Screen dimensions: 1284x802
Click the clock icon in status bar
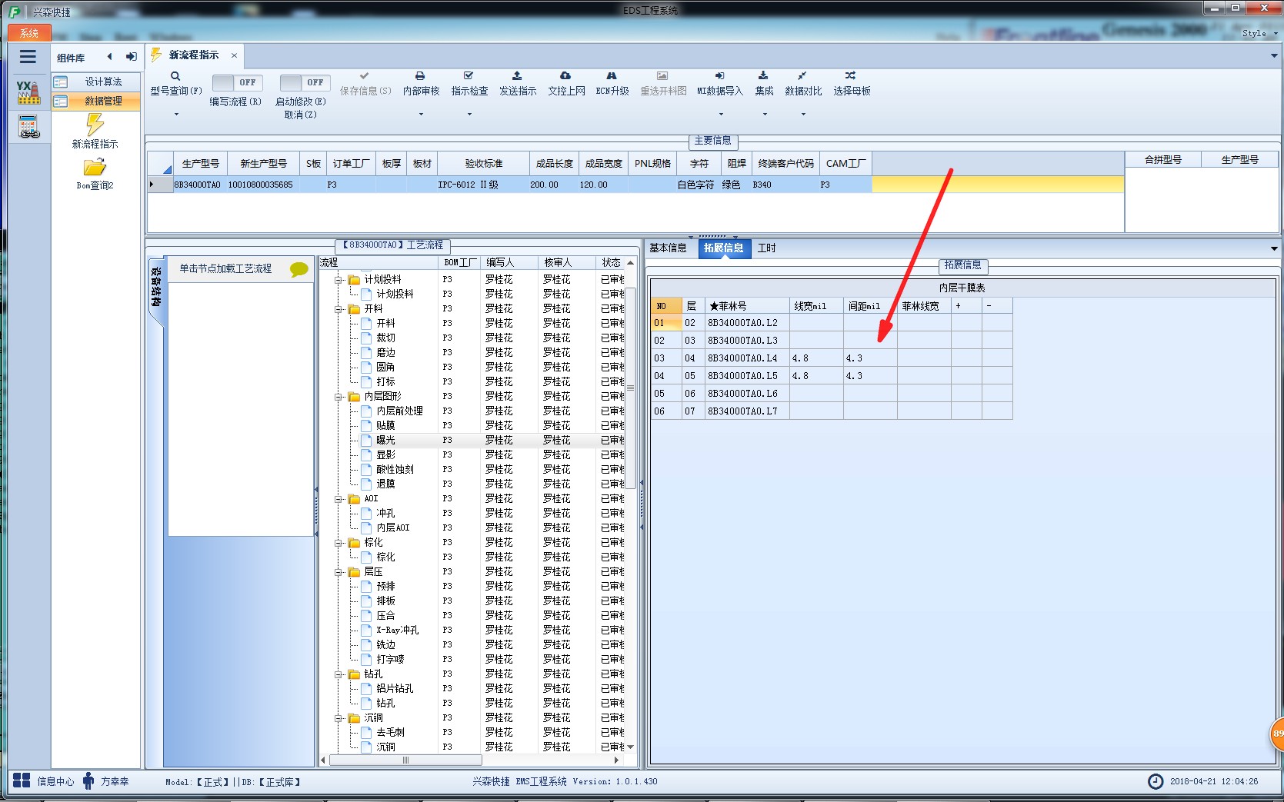[x=1156, y=781]
